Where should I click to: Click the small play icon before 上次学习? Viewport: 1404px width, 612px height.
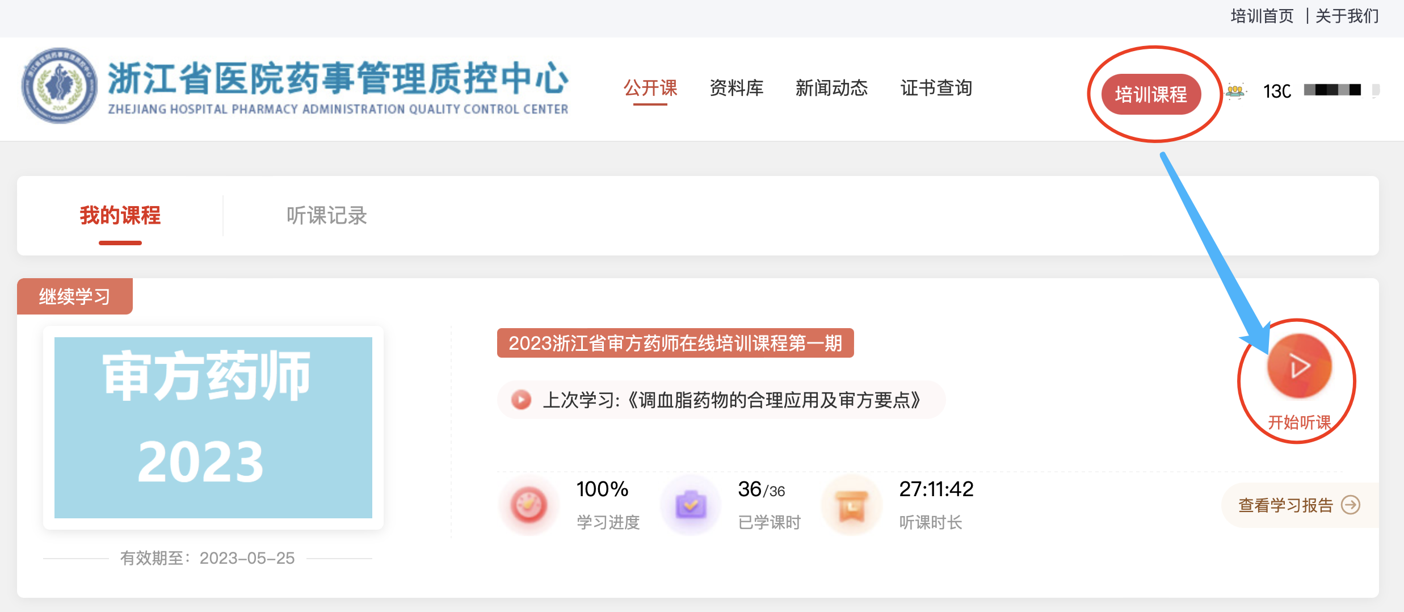(x=521, y=400)
